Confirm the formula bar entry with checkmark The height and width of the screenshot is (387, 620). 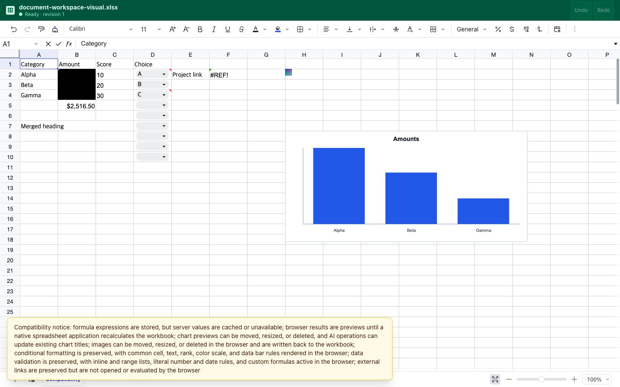click(59, 44)
